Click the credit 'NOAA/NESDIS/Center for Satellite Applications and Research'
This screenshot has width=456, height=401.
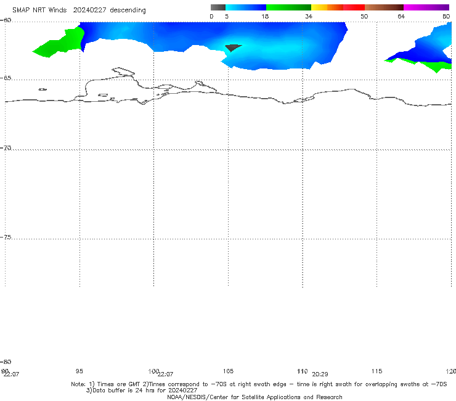click(254, 397)
